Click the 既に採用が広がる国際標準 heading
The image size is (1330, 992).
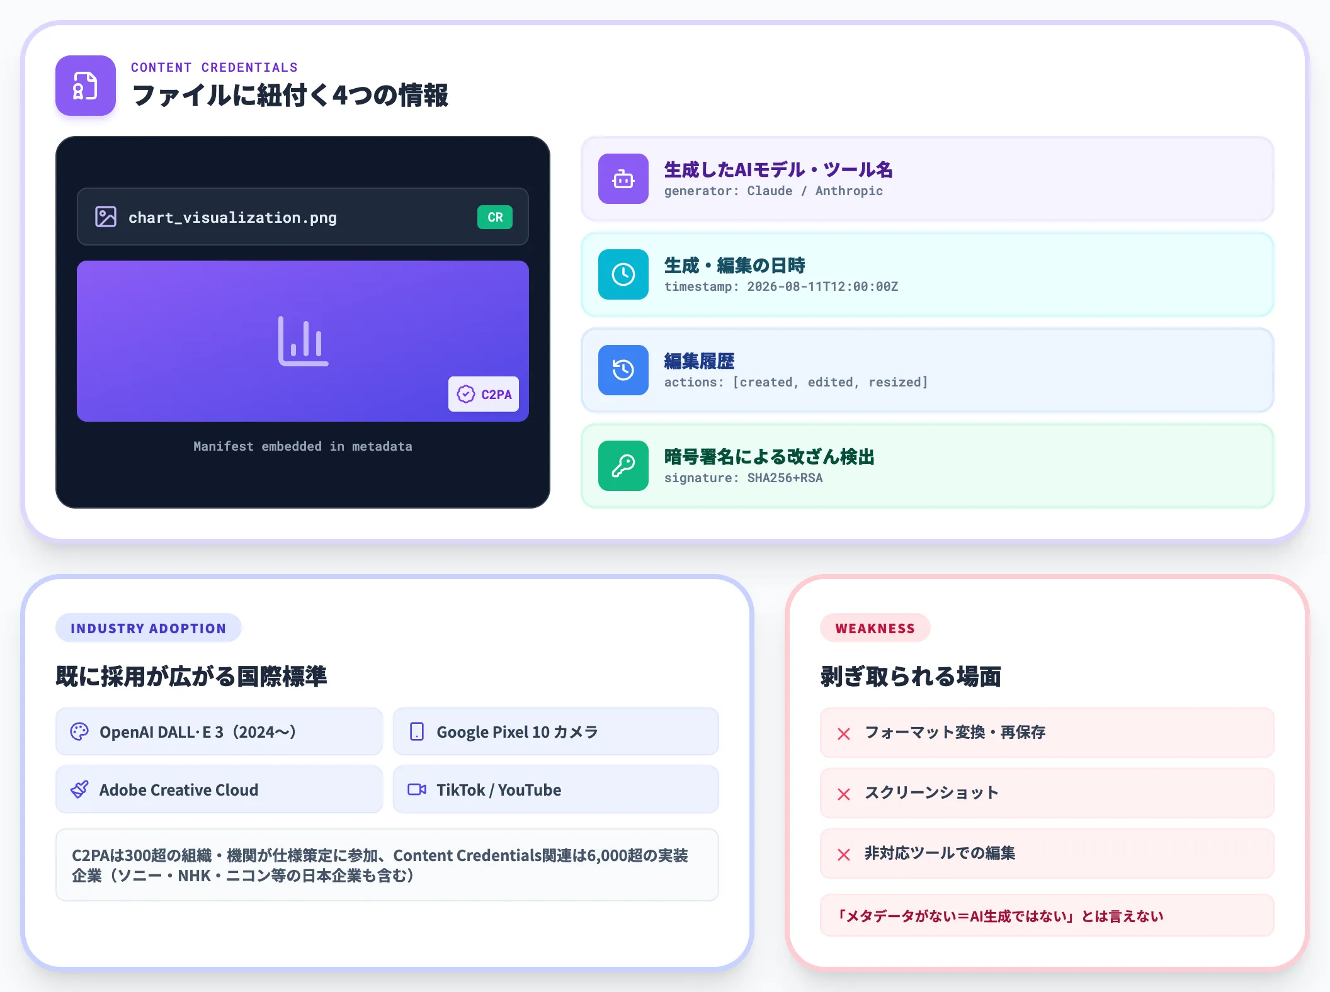pos(191,676)
